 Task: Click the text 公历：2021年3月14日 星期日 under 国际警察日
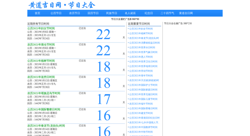[42, 113]
